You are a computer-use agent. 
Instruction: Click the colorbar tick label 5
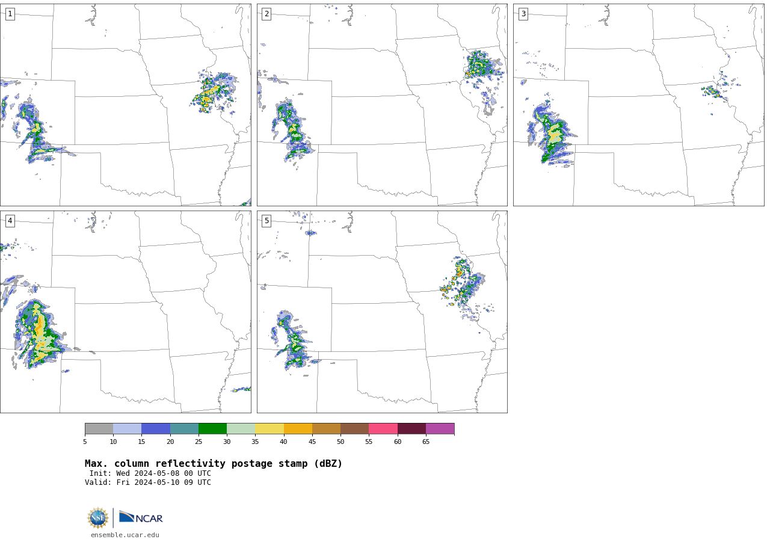click(85, 442)
